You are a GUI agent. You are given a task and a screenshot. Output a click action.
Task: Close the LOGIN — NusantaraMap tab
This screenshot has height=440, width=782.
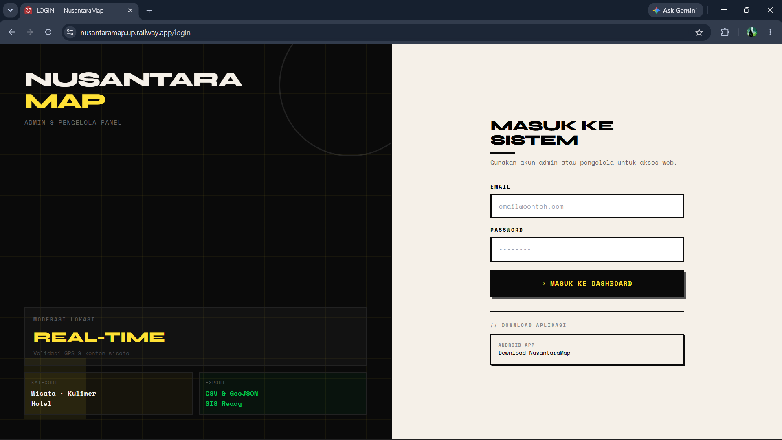click(x=130, y=10)
